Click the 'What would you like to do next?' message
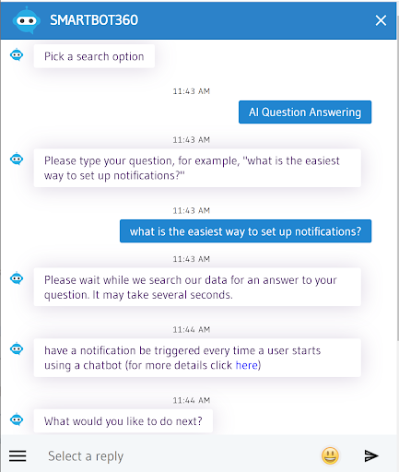This screenshot has height=472, width=399. (123, 420)
